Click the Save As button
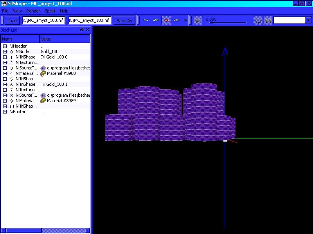This screenshot has width=313, height=234. click(x=124, y=21)
